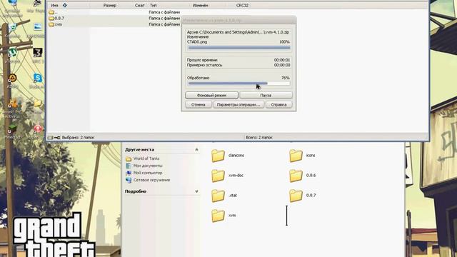The width and height of the screenshot is (457, 257).
Task: Click the drive icon in WinRAR status bar
Action: coord(50,137)
